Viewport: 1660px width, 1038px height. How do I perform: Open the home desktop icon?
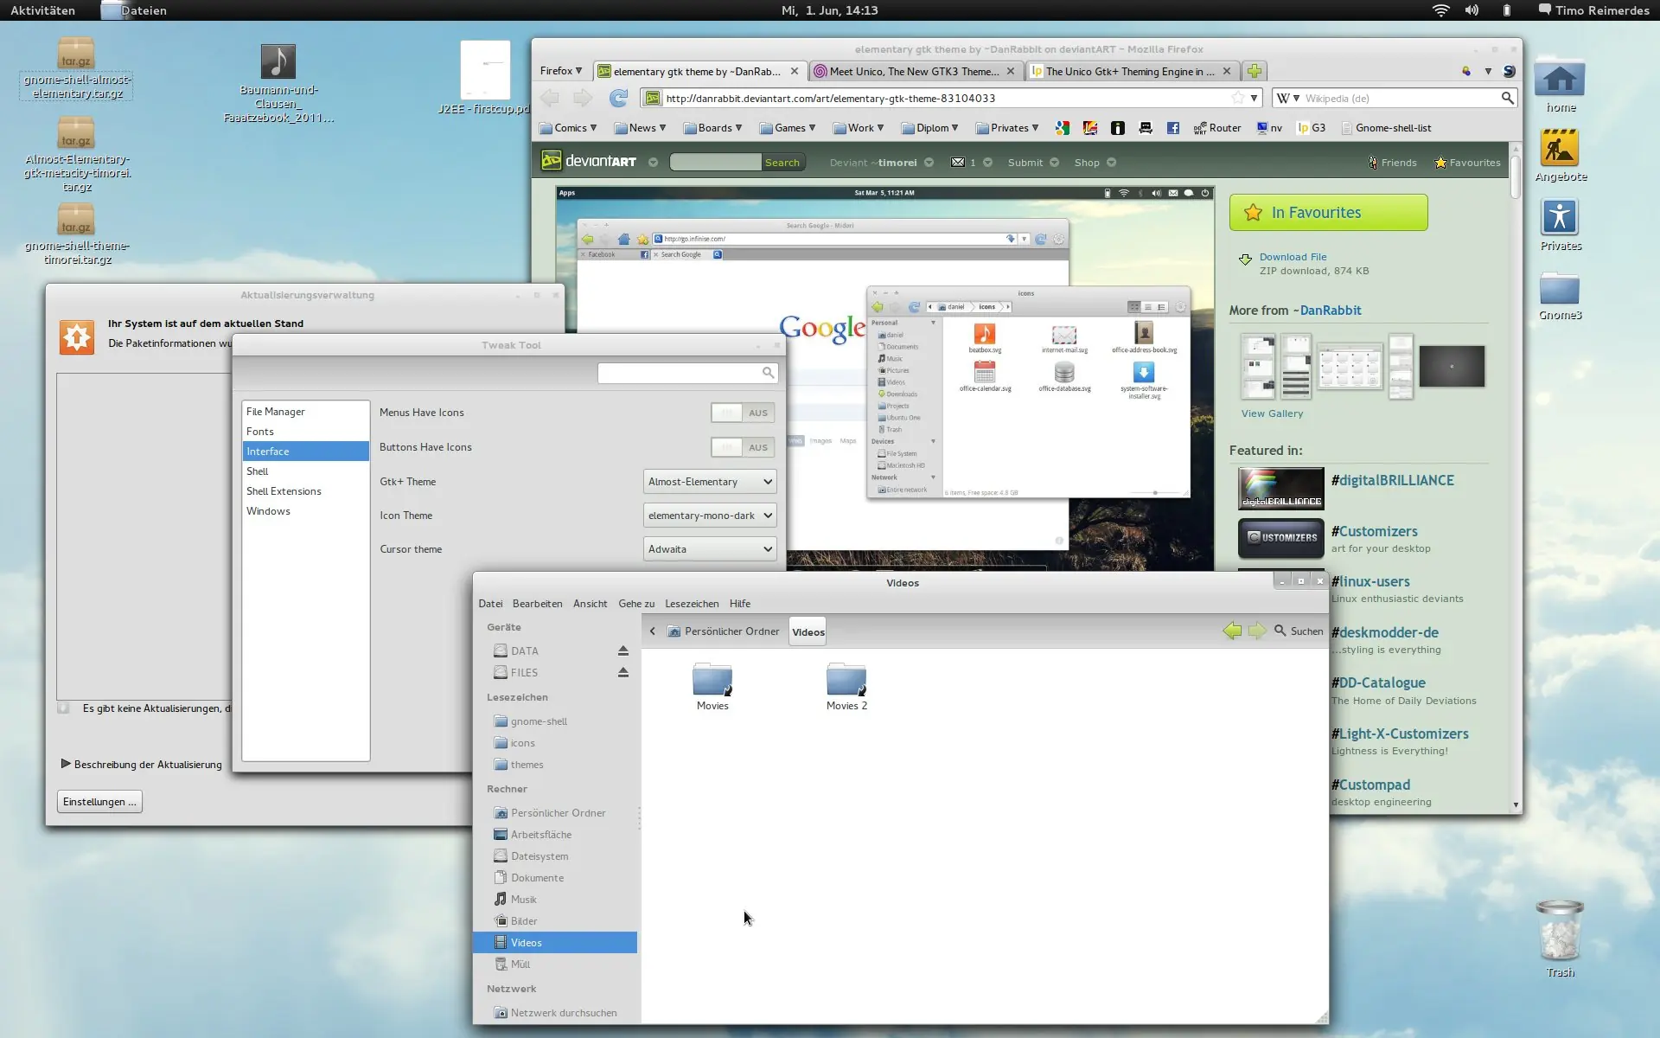pyautogui.click(x=1561, y=86)
